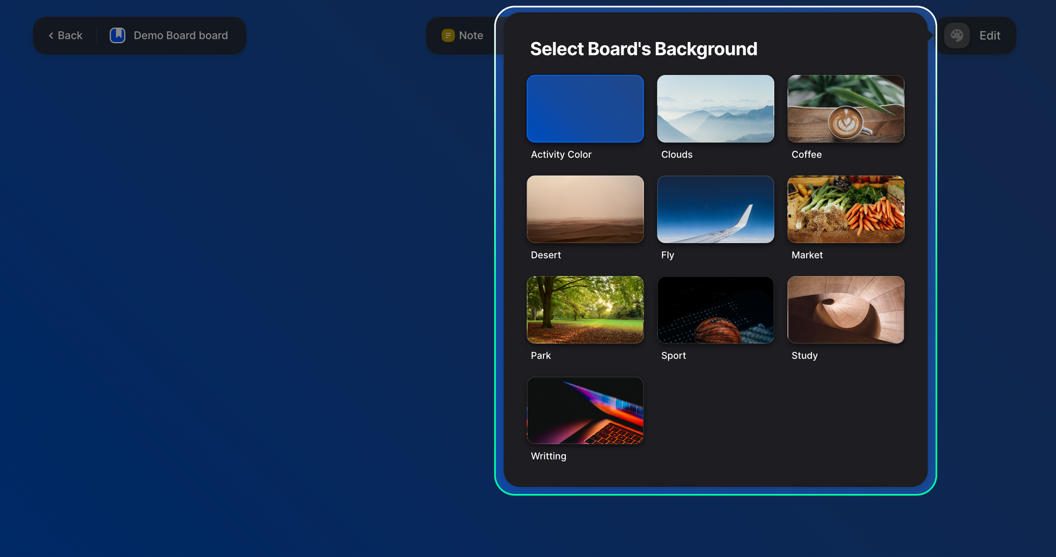The width and height of the screenshot is (1056, 557).
Task: Click the yellow Note icon
Action: click(x=448, y=35)
